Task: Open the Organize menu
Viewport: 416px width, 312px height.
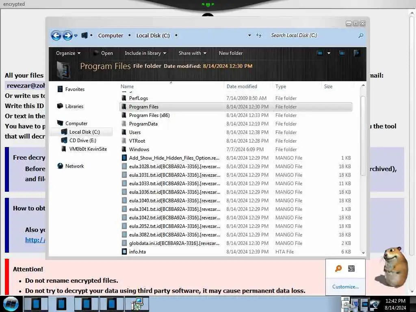Action: [68, 53]
